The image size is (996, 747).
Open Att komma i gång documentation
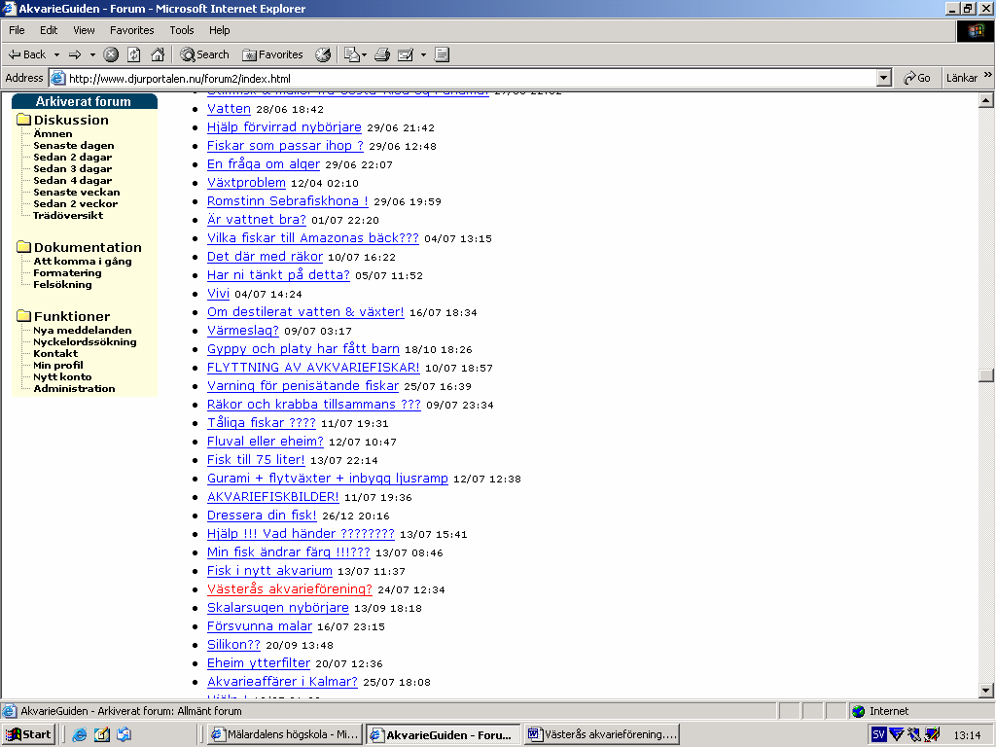tap(83, 261)
